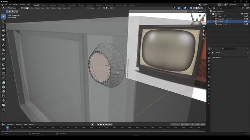The width and height of the screenshot is (250, 140).
Task: Play the animation forward
Action: point(106,124)
